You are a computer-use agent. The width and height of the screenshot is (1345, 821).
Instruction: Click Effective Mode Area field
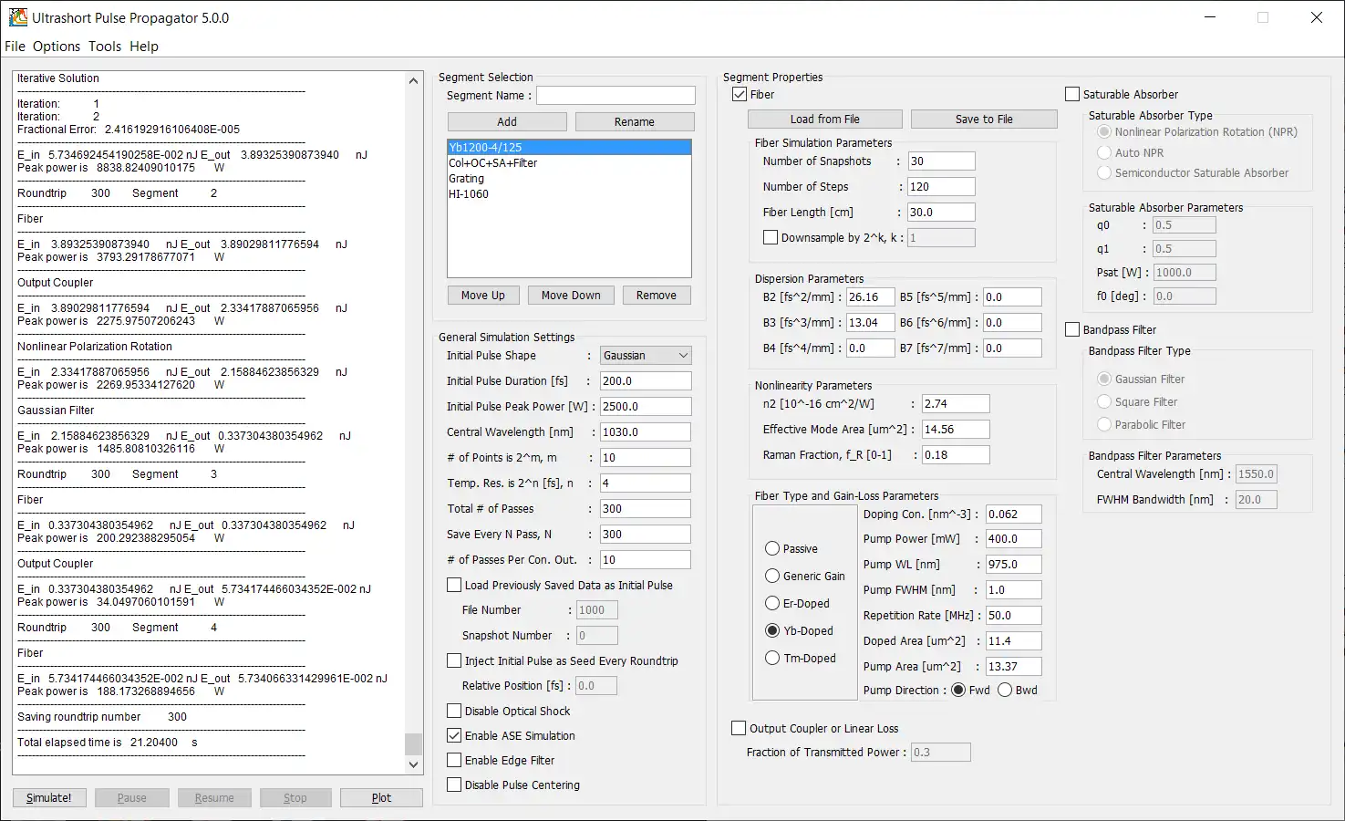pyautogui.click(x=956, y=430)
